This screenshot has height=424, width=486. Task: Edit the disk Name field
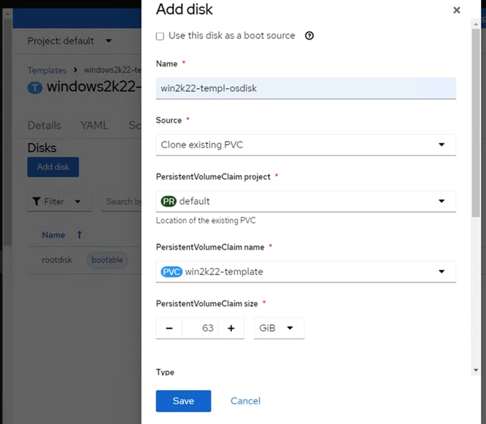click(x=306, y=88)
